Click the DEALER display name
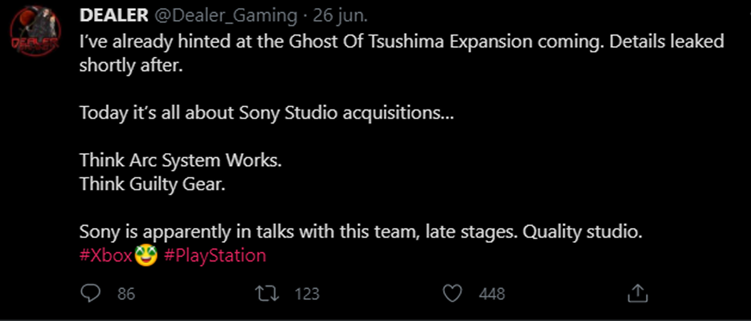 click(113, 16)
